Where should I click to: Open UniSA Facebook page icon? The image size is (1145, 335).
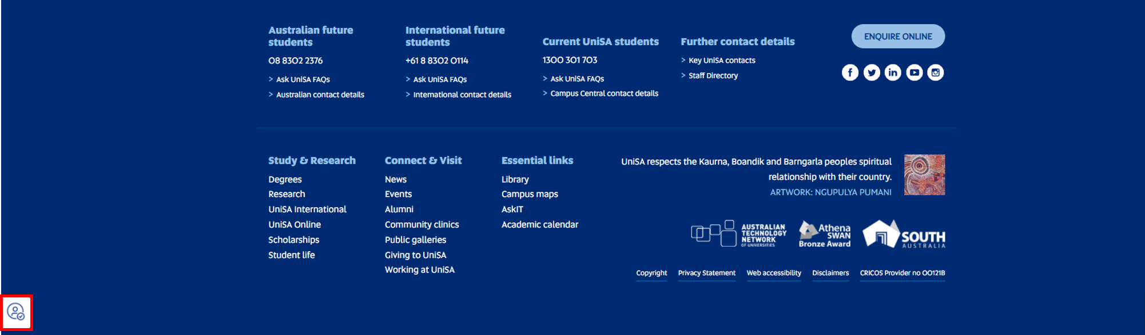[x=850, y=72]
